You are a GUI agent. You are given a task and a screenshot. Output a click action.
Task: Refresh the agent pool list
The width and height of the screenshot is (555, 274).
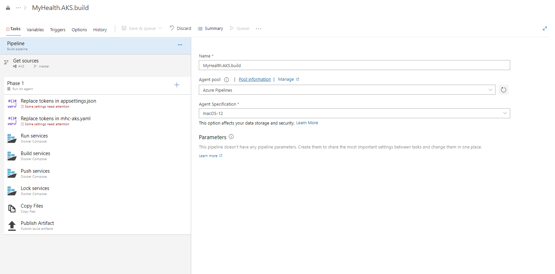[x=503, y=90]
